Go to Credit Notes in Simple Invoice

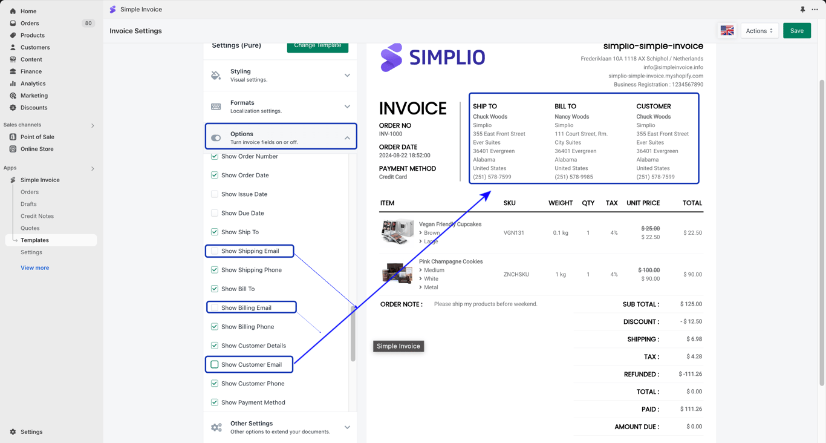(x=37, y=216)
